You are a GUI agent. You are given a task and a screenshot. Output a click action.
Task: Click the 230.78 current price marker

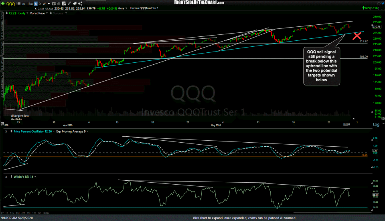377,26
